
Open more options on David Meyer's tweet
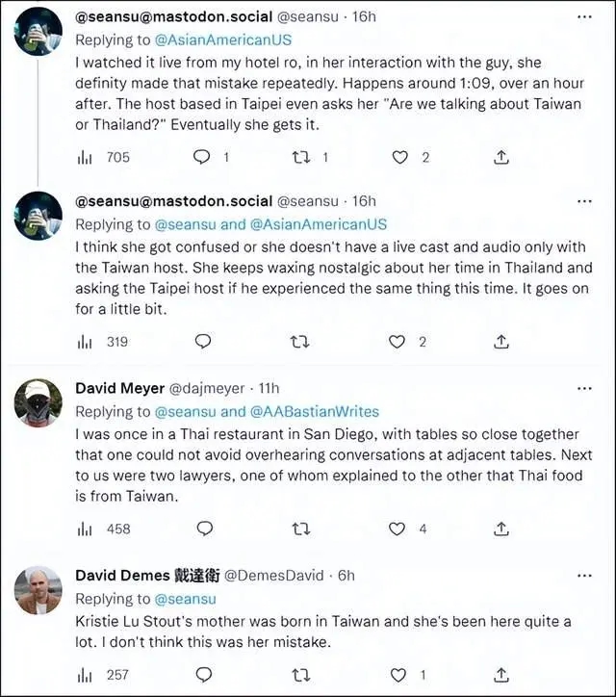[x=584, y=389]
